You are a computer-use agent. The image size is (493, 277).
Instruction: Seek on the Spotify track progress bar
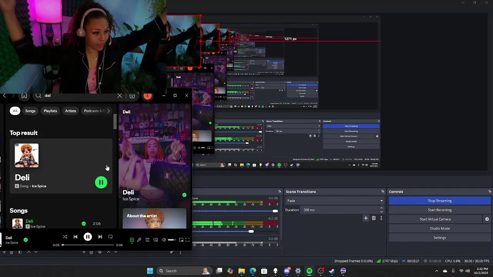88,245
